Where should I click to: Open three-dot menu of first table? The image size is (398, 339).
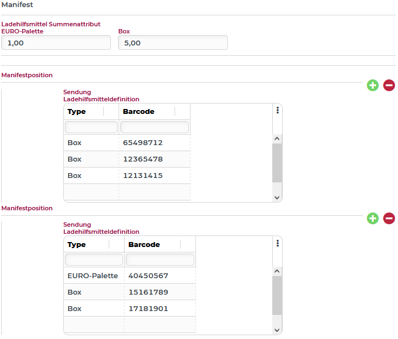tap(278, 110)
